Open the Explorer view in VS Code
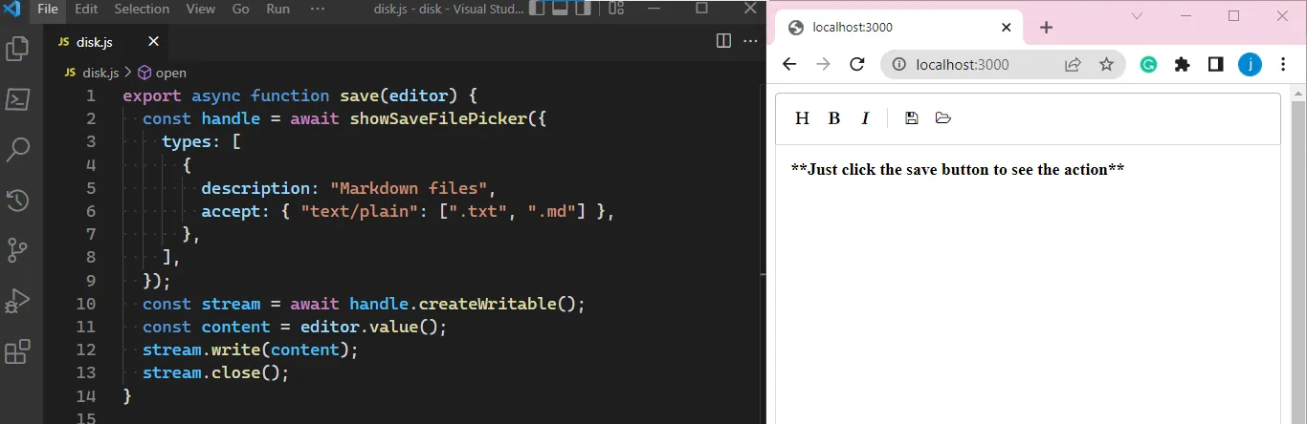Viewport: 1307px width, 424px height. tap(17, 49)
